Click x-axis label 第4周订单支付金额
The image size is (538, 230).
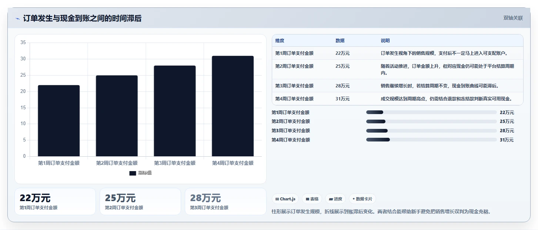[x=233, y=163]
